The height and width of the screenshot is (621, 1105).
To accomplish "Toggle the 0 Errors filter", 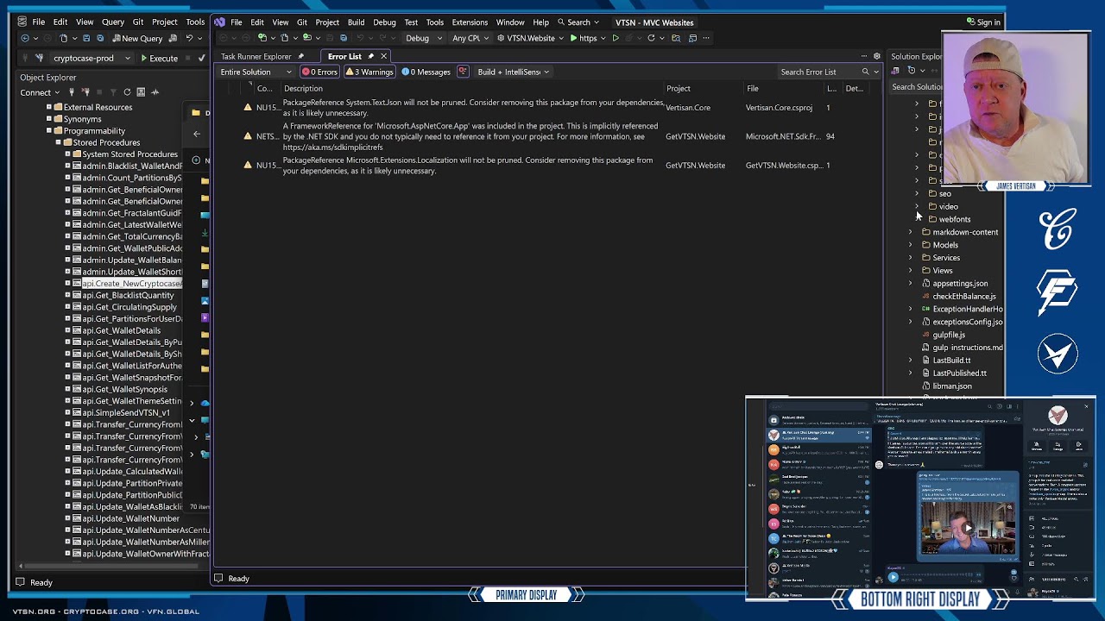I will pos(319,72).
